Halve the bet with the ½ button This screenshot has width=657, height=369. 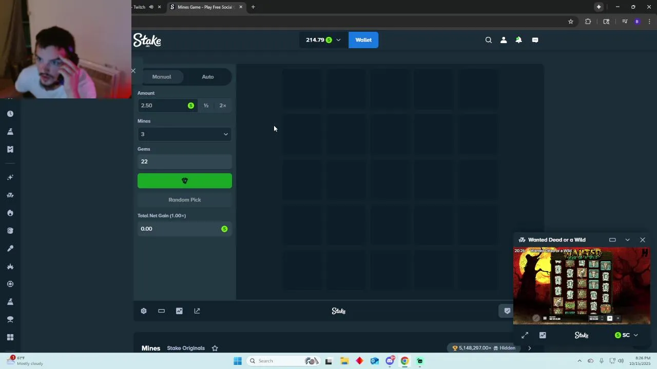point(206,106)
